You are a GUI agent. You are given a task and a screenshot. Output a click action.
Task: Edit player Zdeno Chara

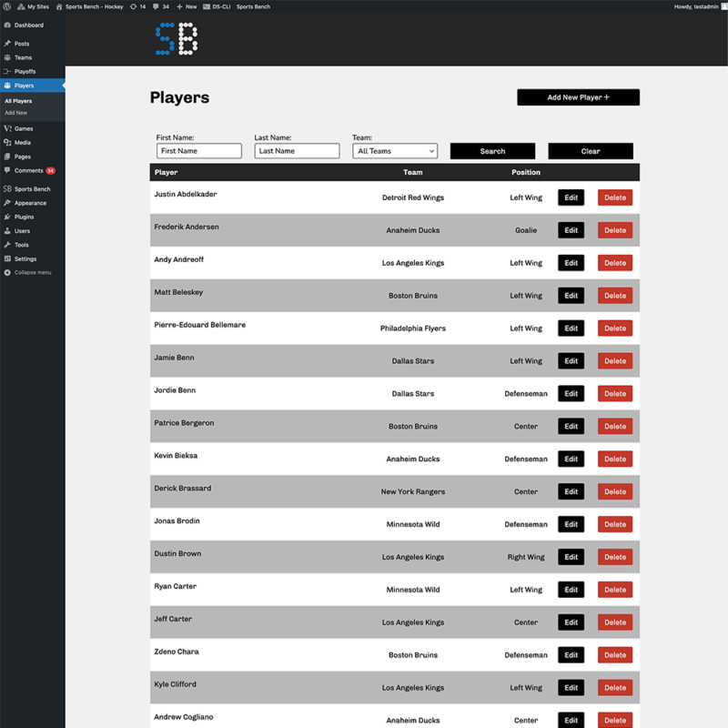[571, 655]
